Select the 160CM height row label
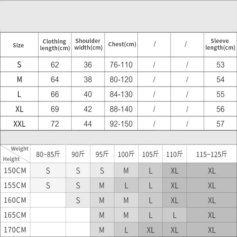Viewport: 237px width, 237px height. 15,200
